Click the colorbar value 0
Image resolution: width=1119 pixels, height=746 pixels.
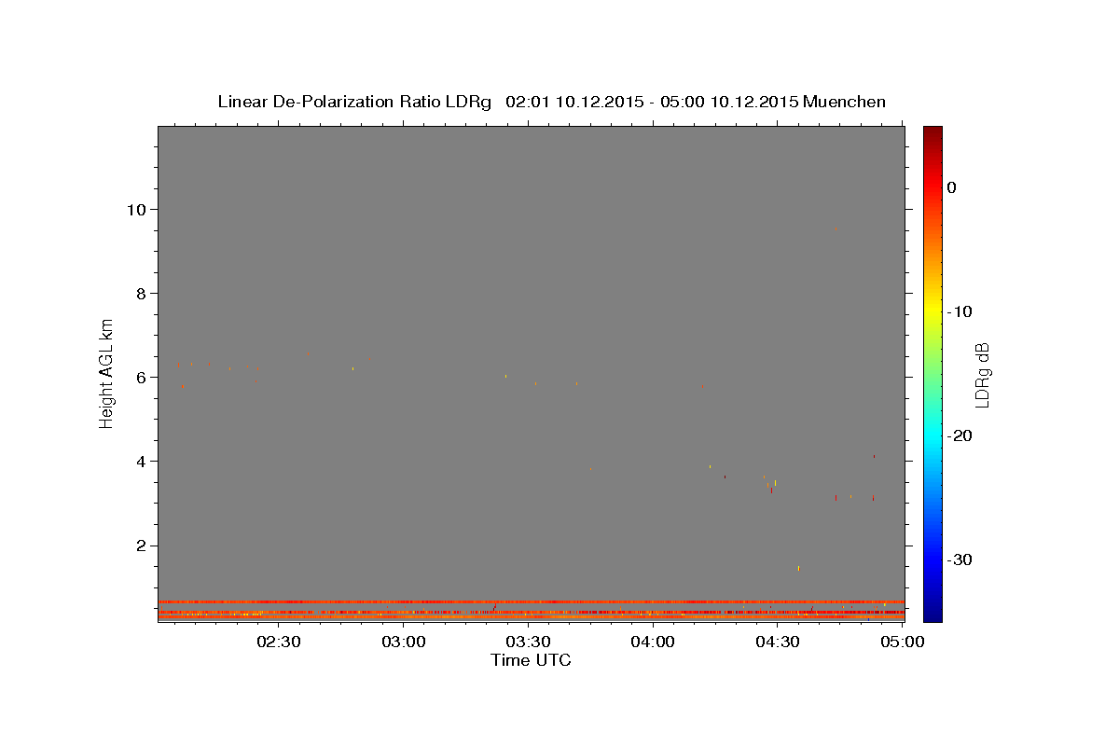tap(952, 187)
